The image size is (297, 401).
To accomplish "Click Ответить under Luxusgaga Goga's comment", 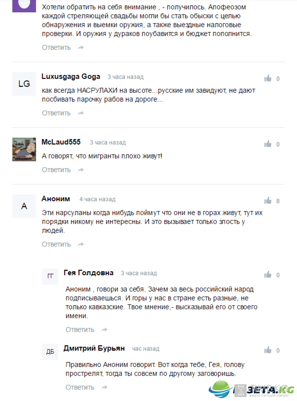I will point(56,113).
